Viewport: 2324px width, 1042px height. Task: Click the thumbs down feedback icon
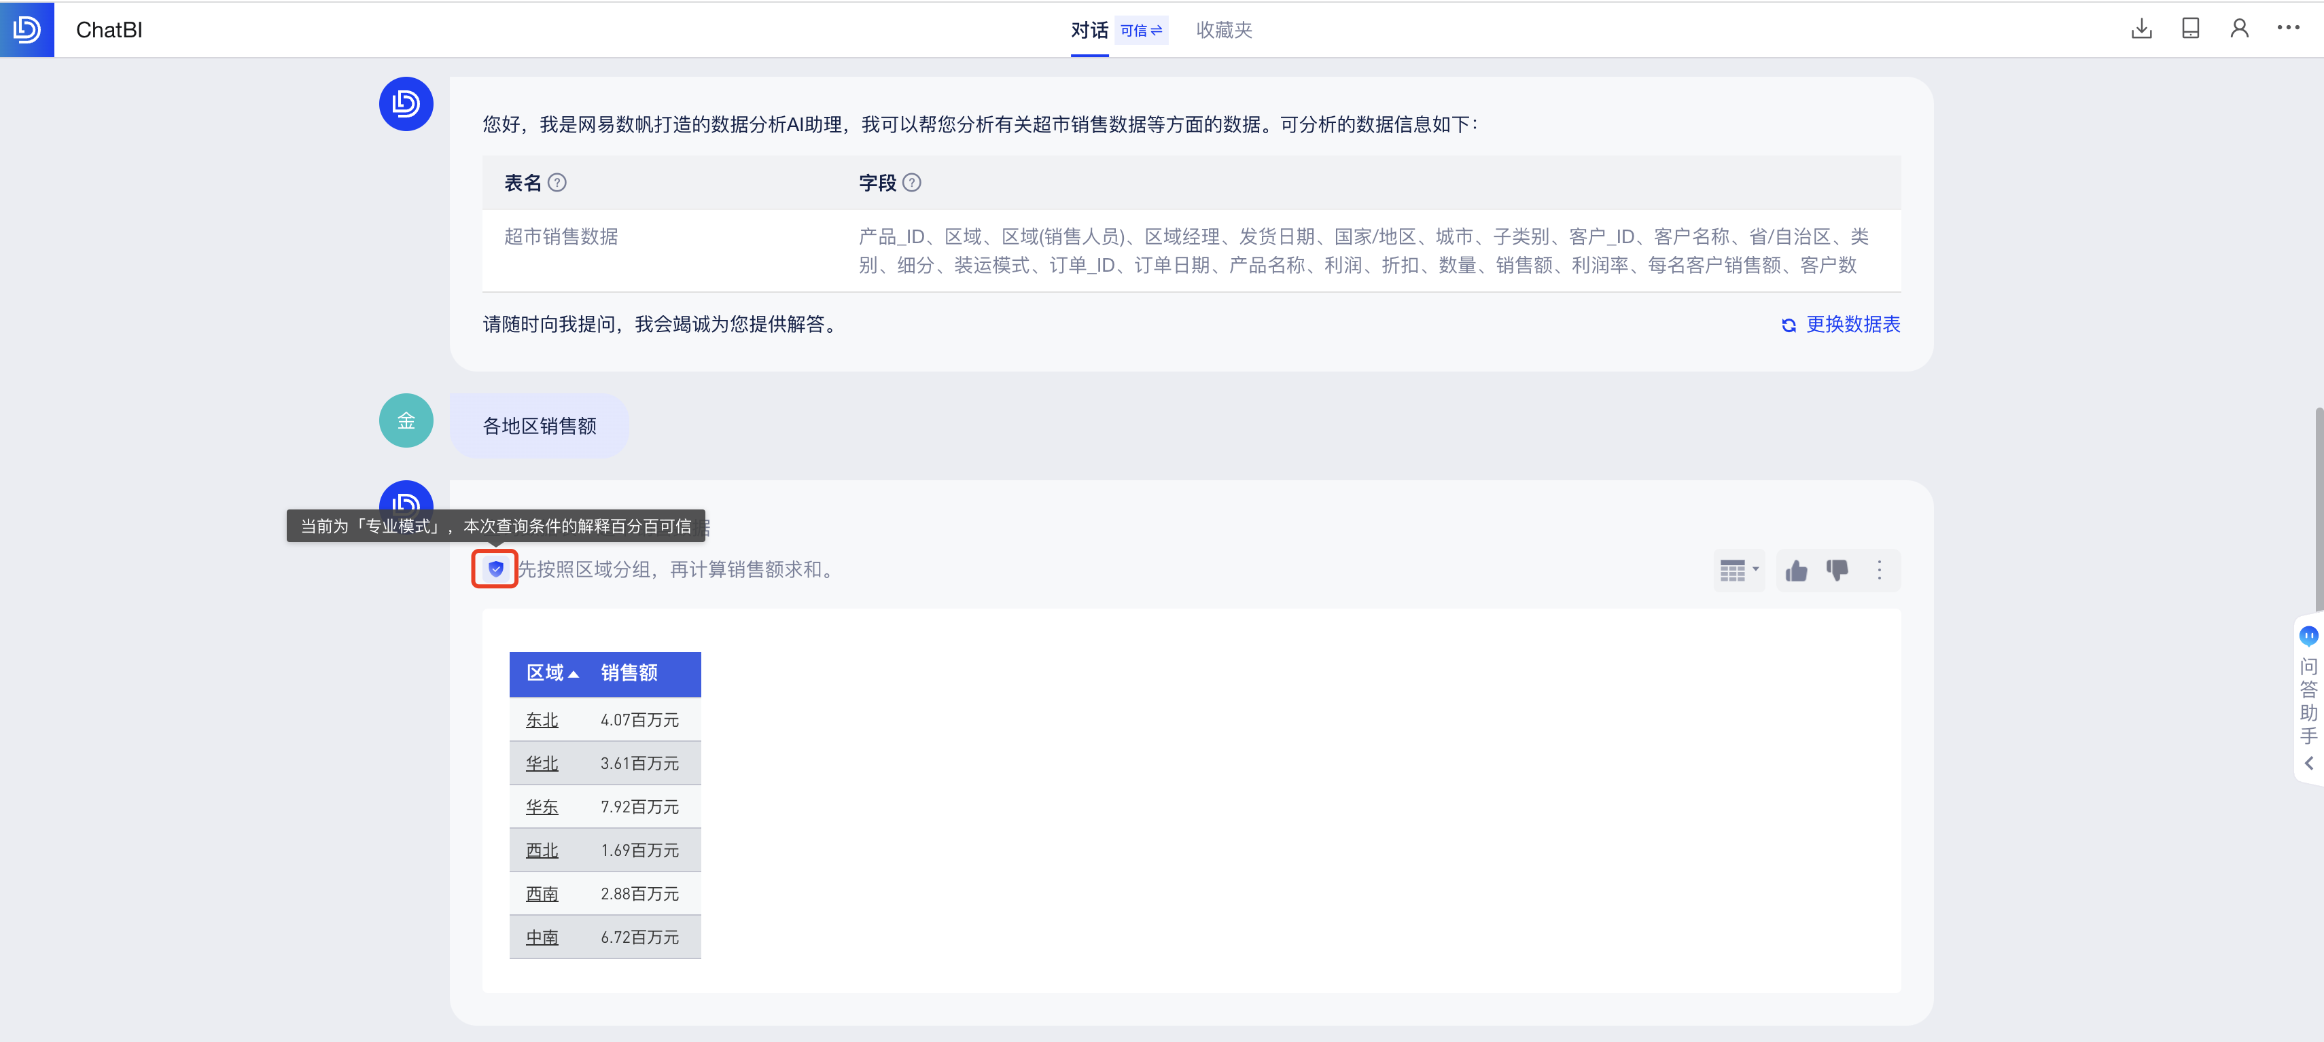pos(1837,570)
